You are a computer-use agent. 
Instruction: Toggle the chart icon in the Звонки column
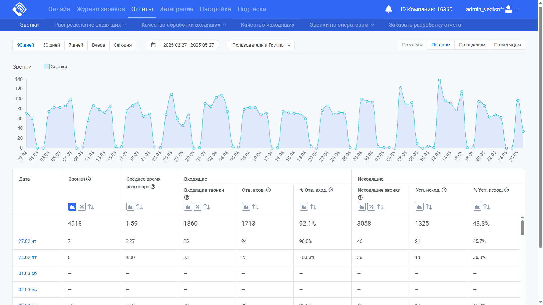tap(72, 207)
